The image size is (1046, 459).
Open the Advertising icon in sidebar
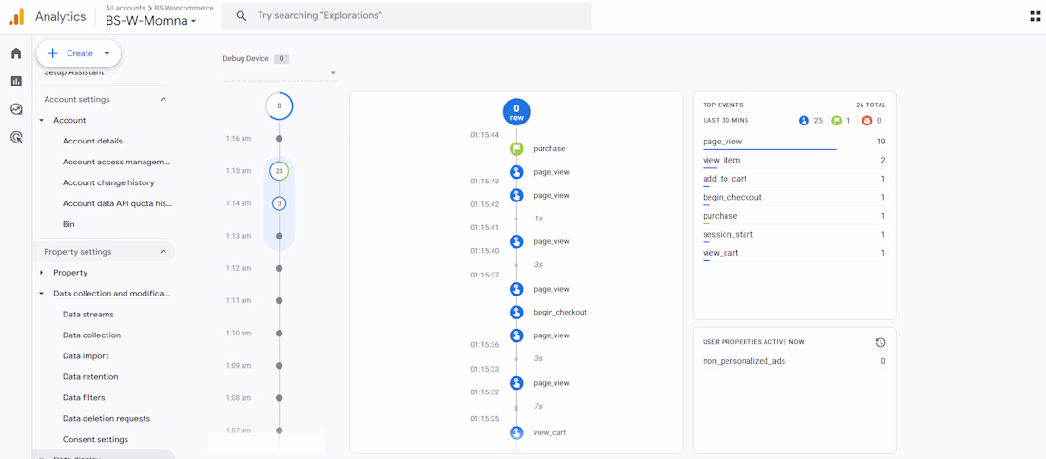(x=16, y=138)
